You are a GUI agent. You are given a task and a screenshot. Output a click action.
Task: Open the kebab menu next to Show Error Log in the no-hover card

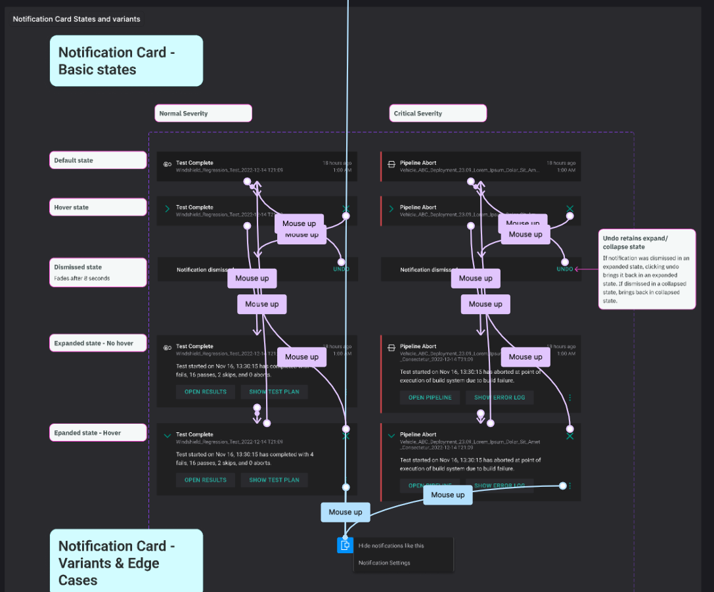pos(569,398)
